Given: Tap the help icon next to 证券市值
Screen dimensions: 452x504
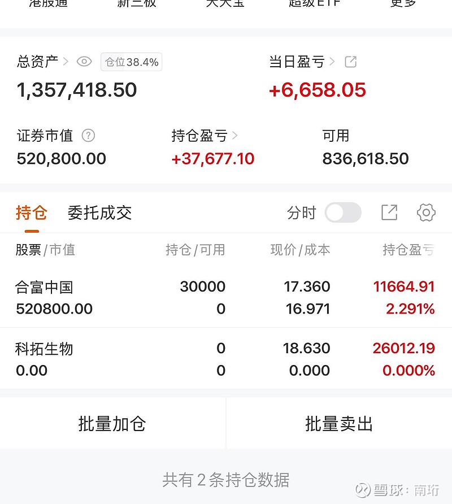Looking at the screenshot, I should (x=88, y=136).
